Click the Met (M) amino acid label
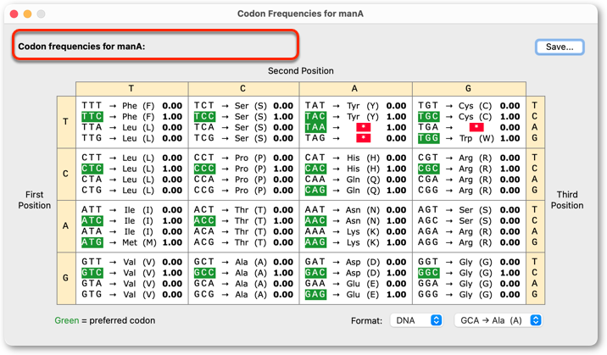This screenshot has width=607, height=355. pos(139,242)
